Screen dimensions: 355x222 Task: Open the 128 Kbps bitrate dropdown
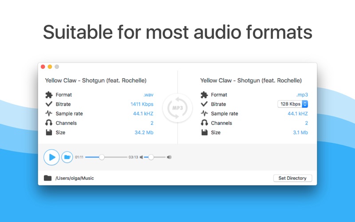coord(292,104)
